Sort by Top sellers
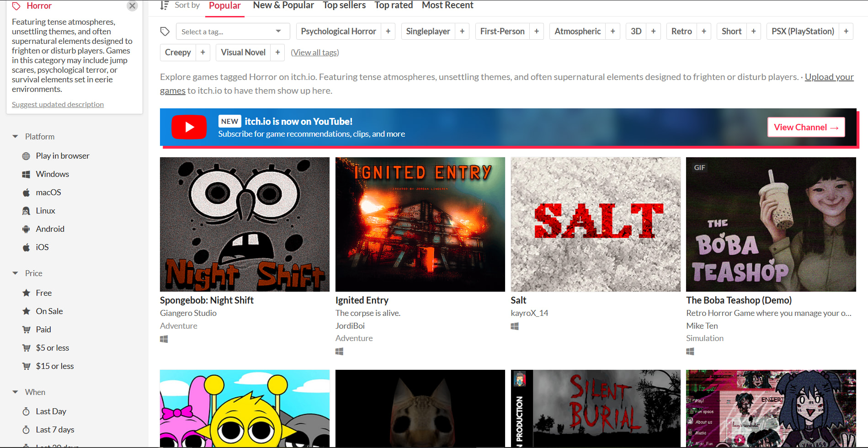Screen dimensions: 868x448 344,5
